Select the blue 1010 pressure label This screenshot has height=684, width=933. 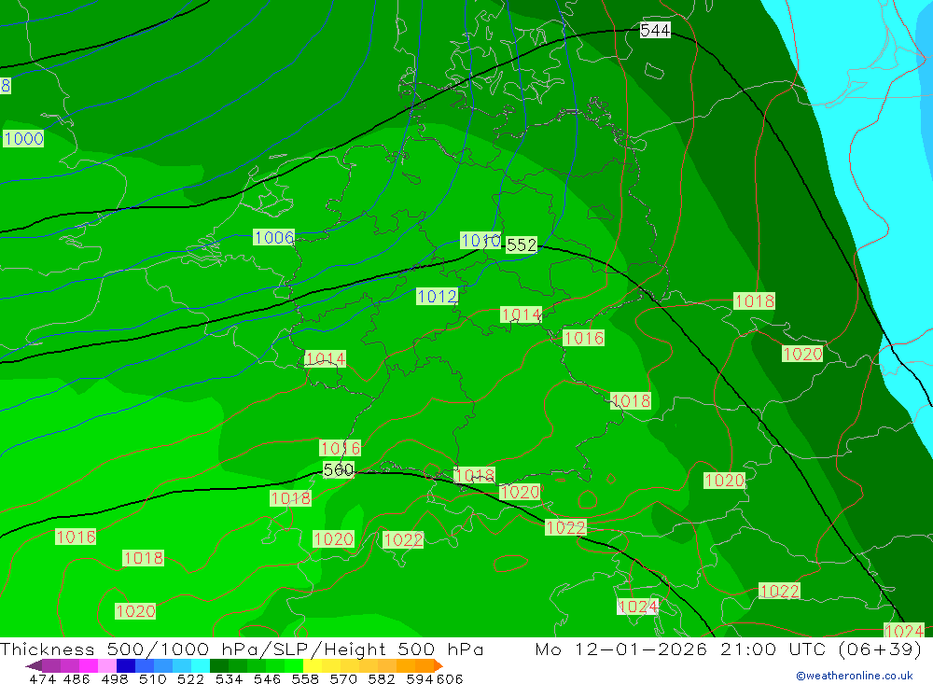(480, 241)
